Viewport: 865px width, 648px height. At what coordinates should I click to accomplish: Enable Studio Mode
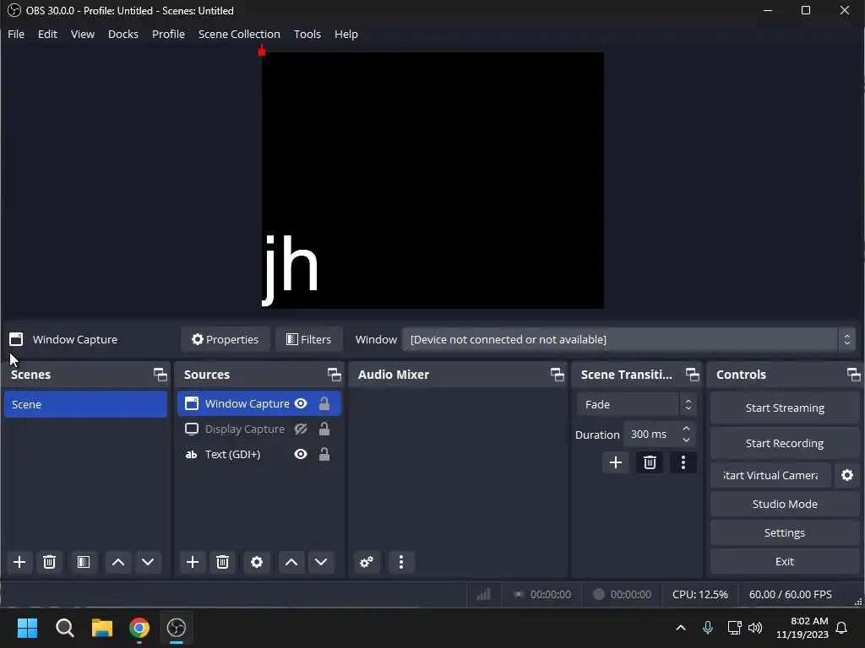785,504
